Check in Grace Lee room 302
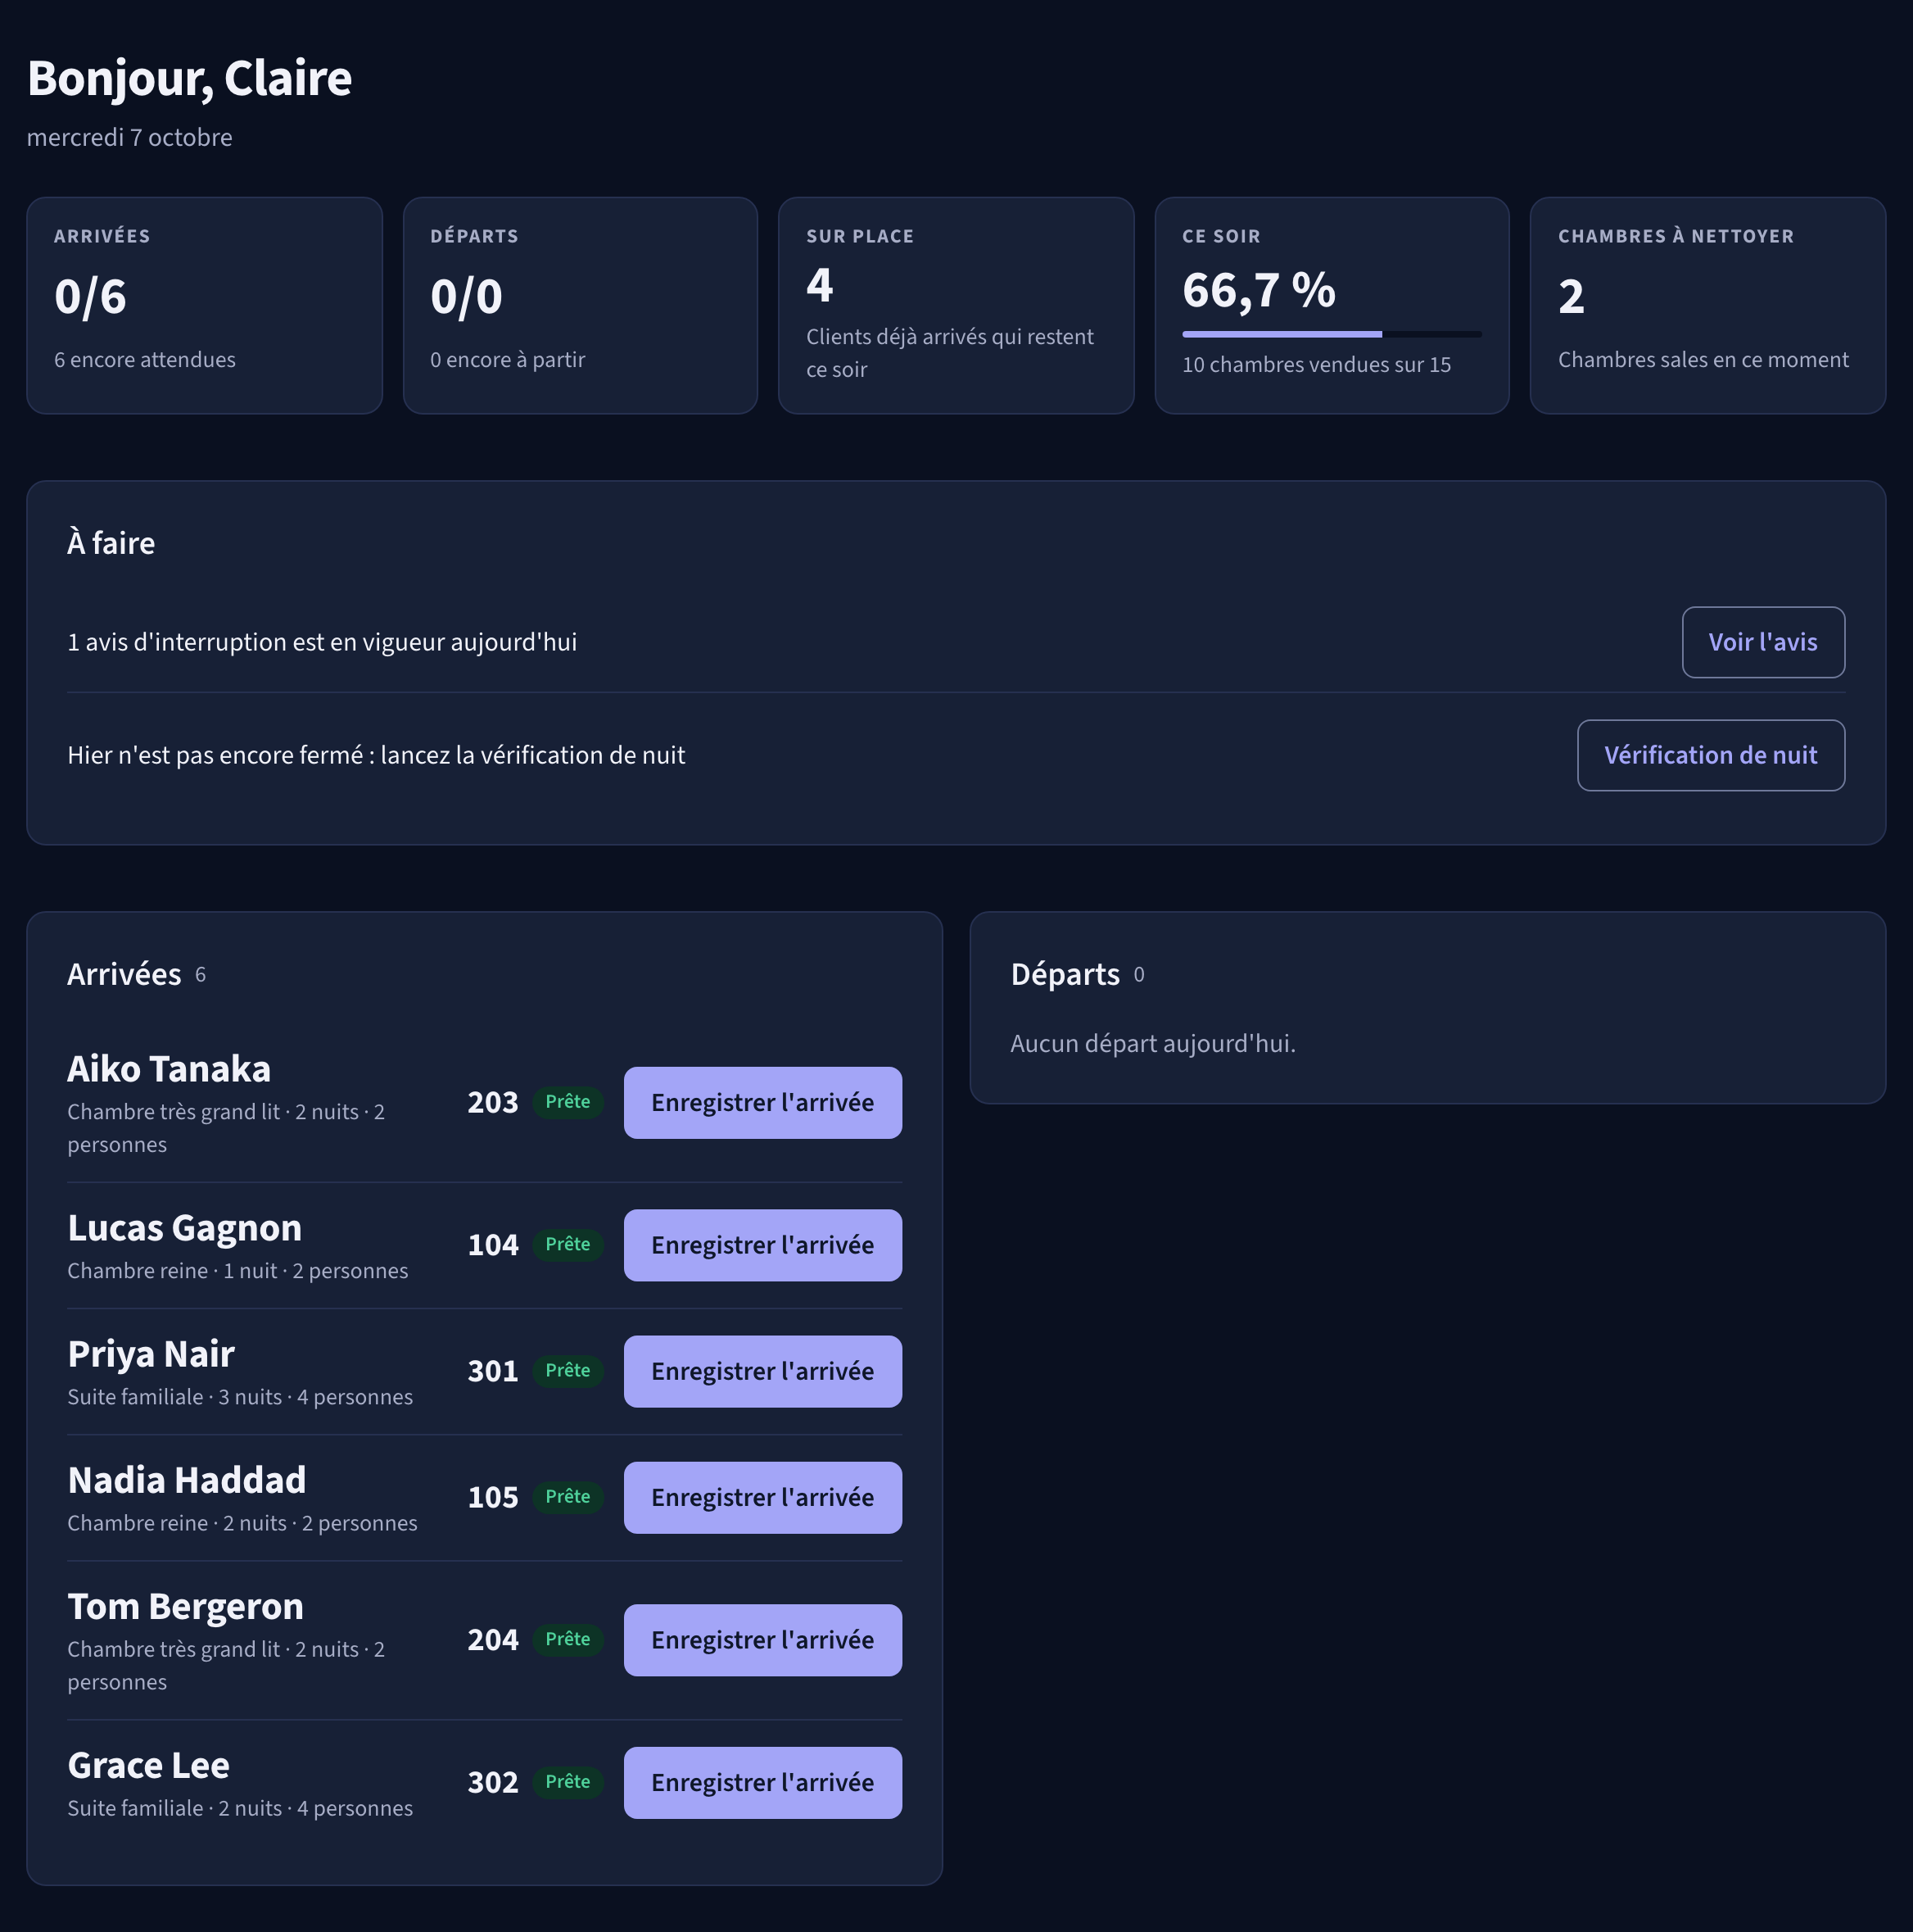Viewport: 1913px width, 1932px height. click(762, 1783)
